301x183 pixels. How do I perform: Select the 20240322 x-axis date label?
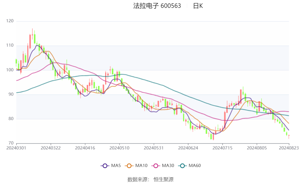pos(51,148)
